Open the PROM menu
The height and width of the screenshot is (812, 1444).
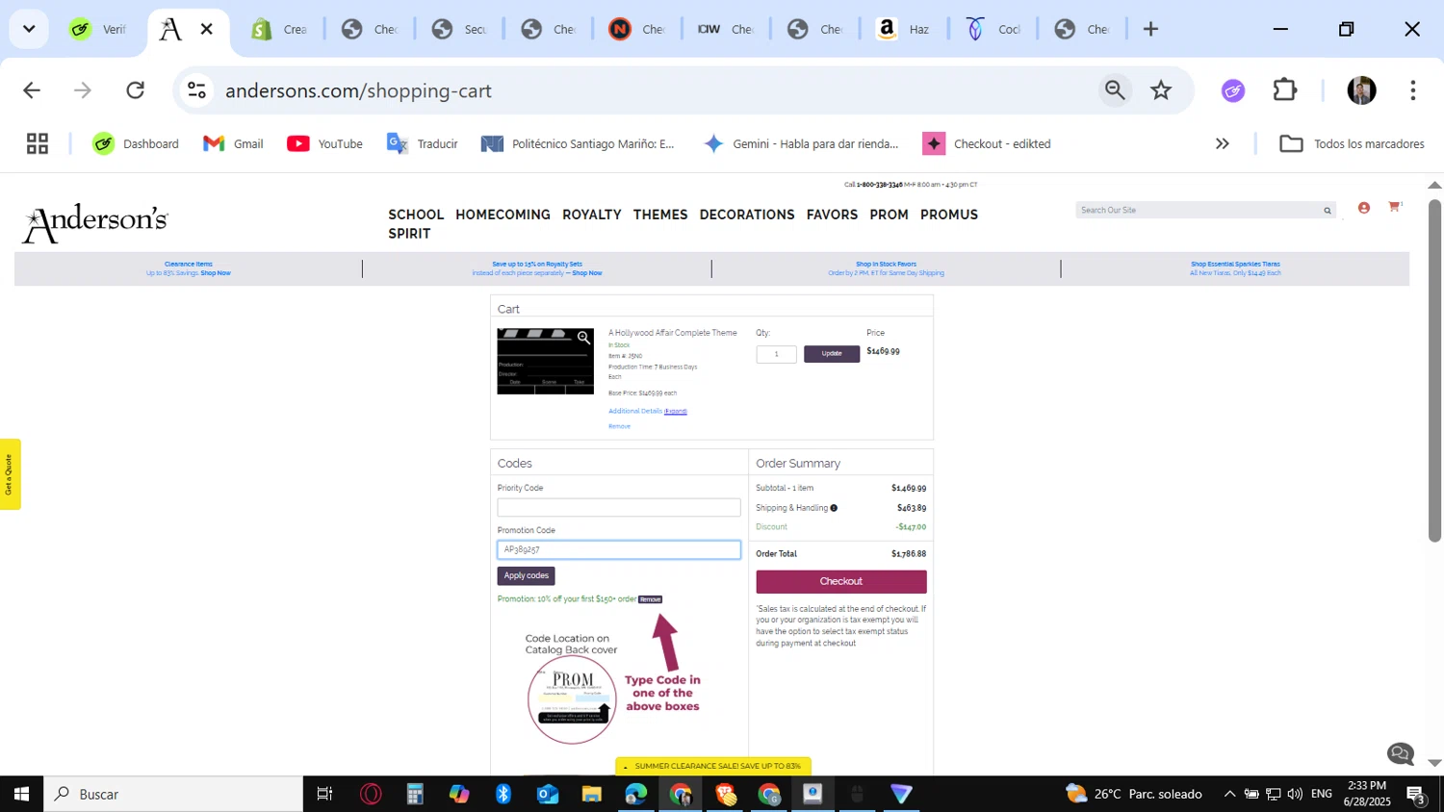click(889, 215)
